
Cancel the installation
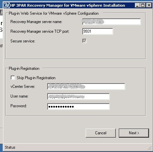tap(101, 133)
